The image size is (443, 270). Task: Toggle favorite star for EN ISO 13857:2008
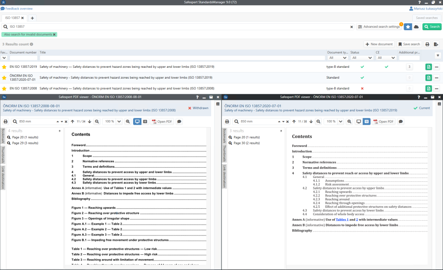coord(4,89)
